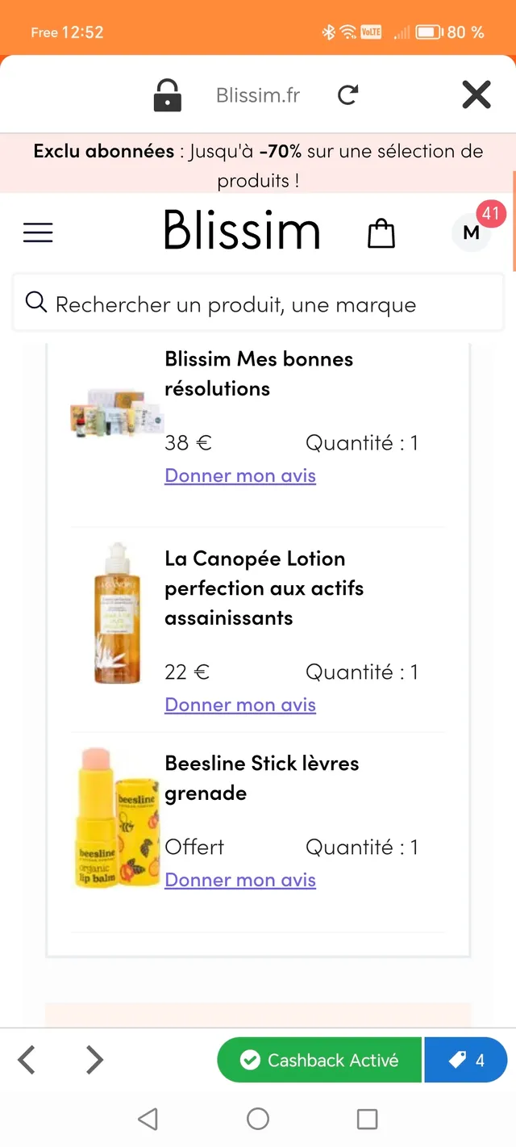Image resolution: width=516 pixels, height=1147 pixels.
Task: Tap the 'Exclu abonnées -70%' promo banner
Action: point(258,165)
